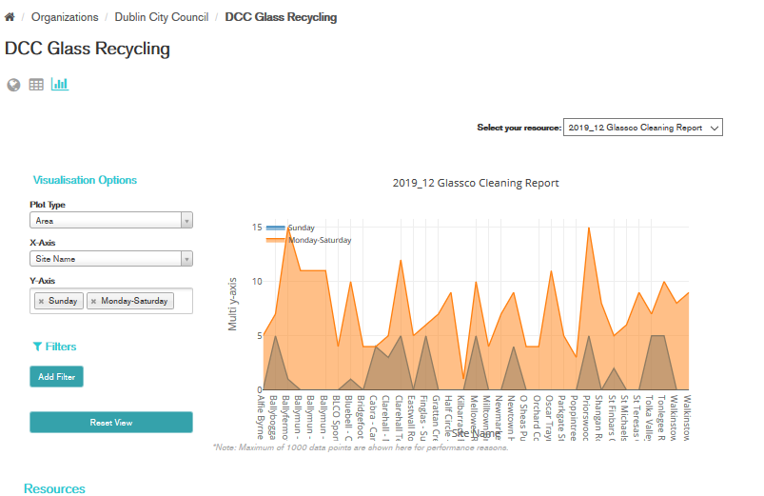Switch to the table grid view
The width and height of the screenshot is (764, 496).
click(x=36, y=85)
